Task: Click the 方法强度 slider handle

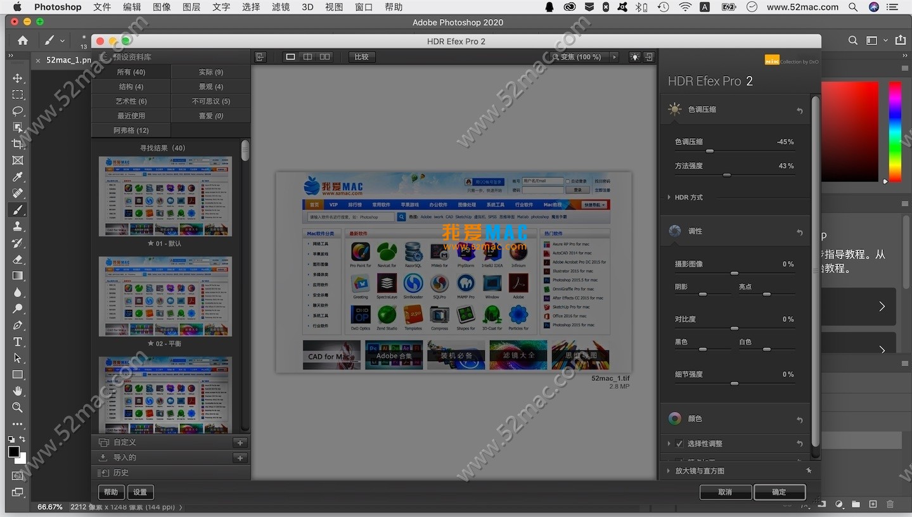Action: [727, 175]
